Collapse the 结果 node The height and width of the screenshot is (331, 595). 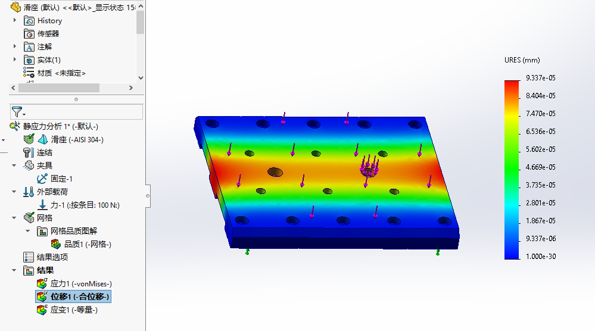(14, 270)
